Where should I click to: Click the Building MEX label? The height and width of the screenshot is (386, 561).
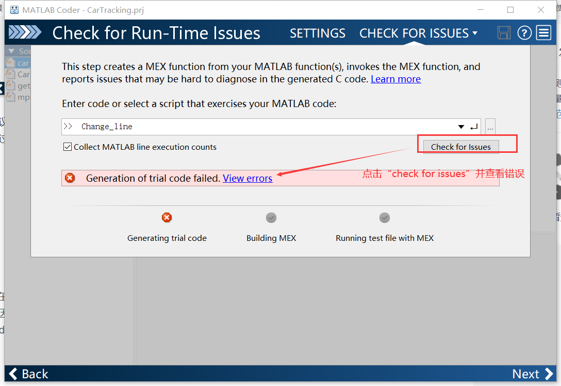pos(271,238)
